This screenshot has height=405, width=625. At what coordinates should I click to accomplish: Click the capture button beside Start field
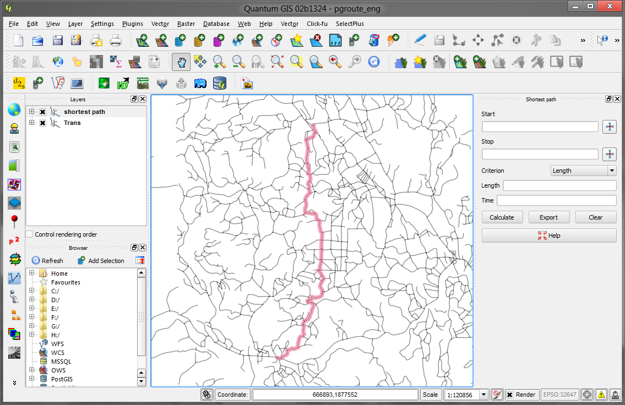coord(609,127)
